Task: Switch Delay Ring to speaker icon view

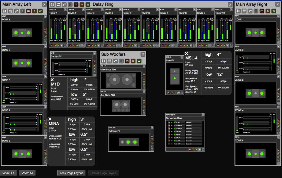Action: pos(70,4)
